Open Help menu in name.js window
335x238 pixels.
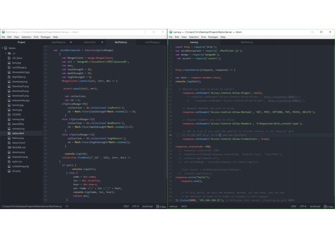[x=223, y=37]
